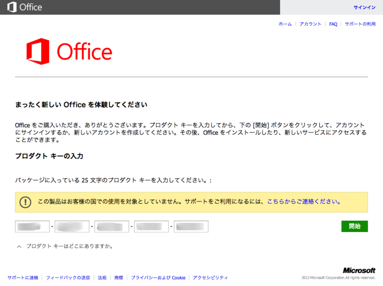Click fifth product key input field
This screenshot has height=286, width=383.
[191, 227]
